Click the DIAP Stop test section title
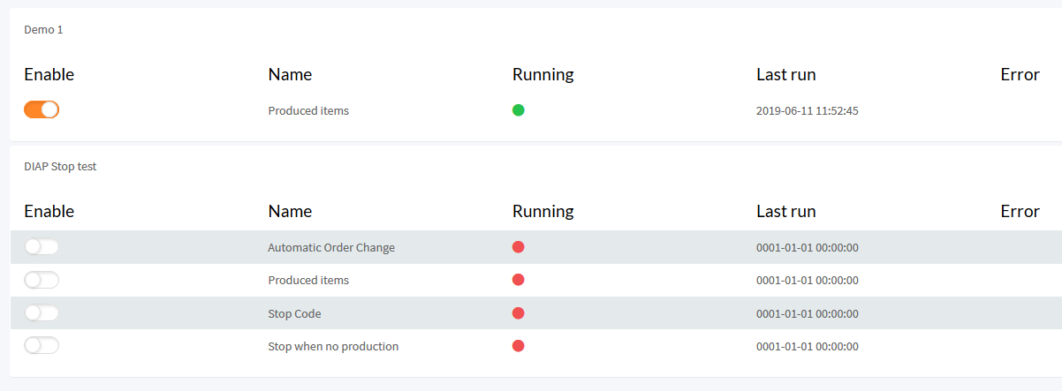This screenshot has width=1062, height=391. click(x=60, y=166)
